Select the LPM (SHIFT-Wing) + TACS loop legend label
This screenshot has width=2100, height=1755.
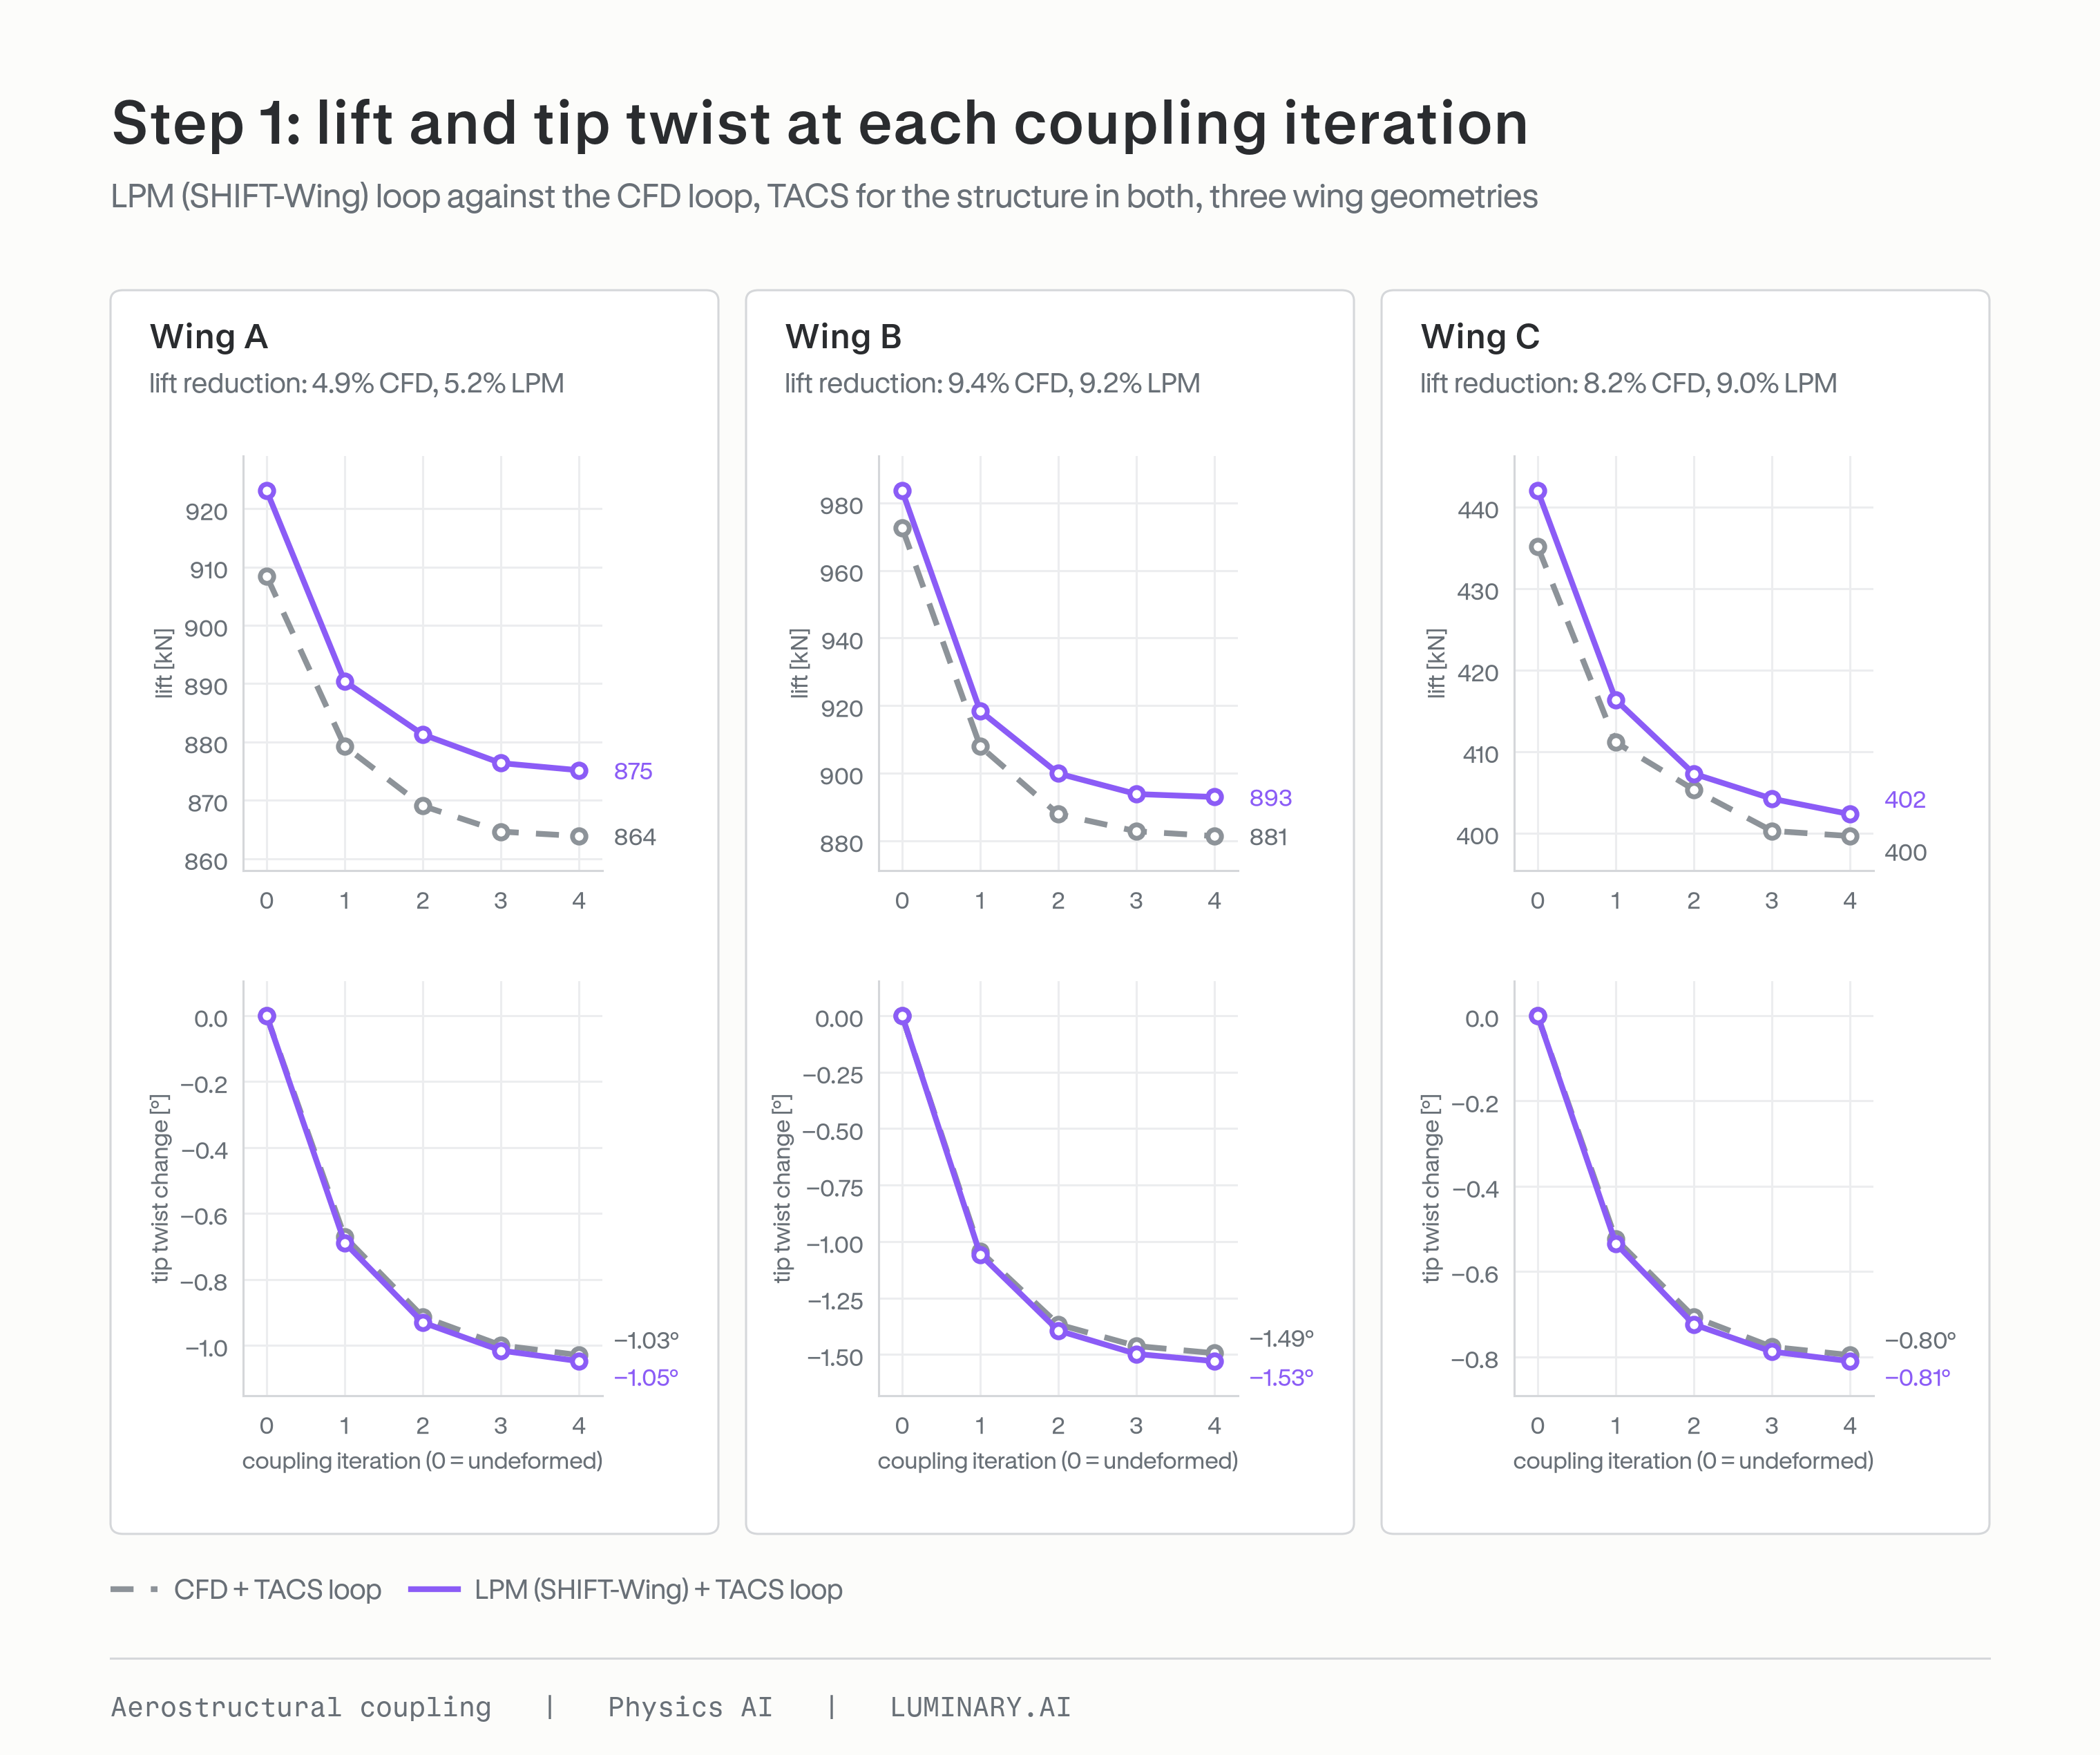tap(658, 1589)
